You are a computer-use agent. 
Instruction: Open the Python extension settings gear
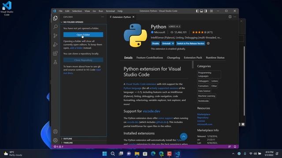coord(208,43)
